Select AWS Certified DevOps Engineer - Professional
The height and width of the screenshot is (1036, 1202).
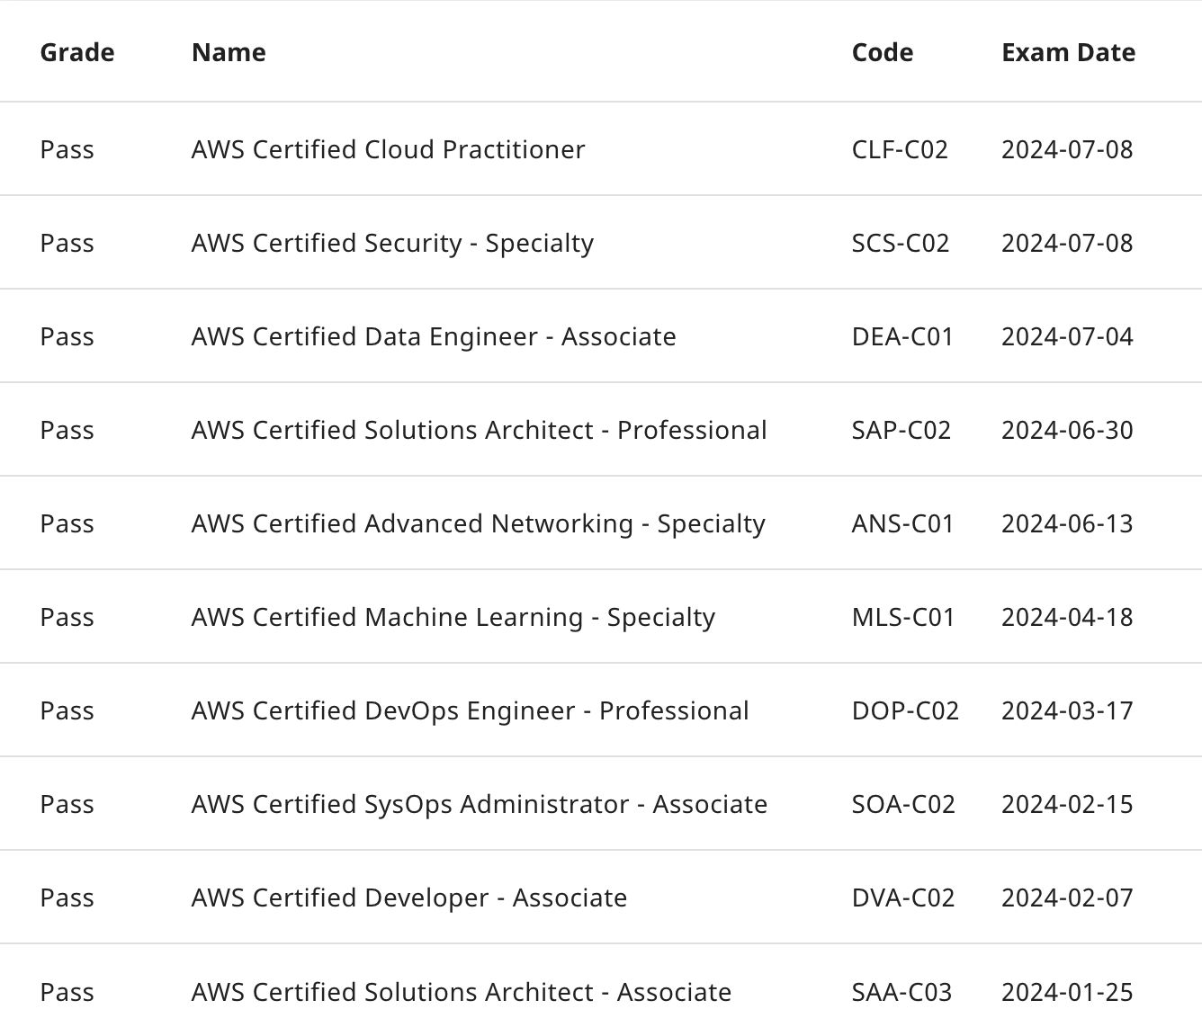pyautogui.click(x=471, y=710)
